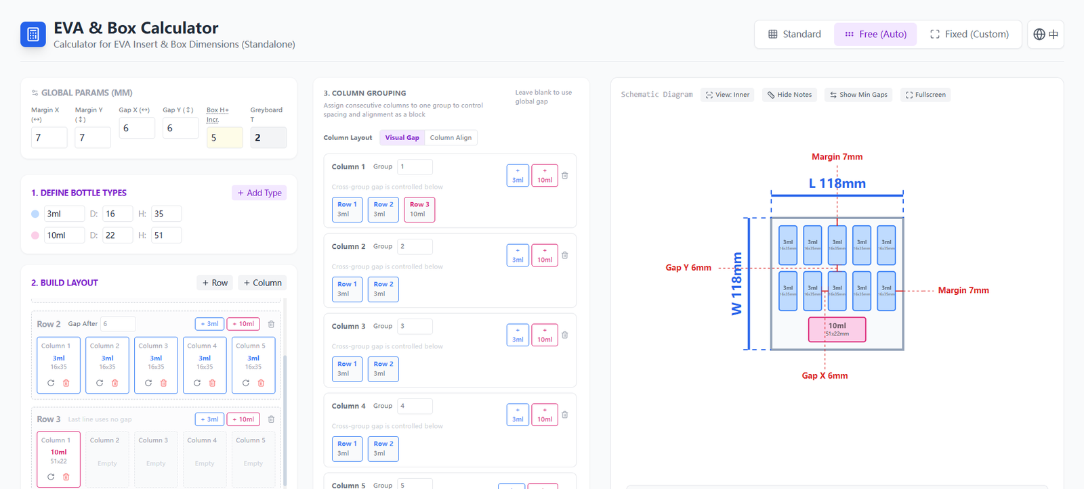1084x489 pixels.
Task: Open the schematic diagram in Fullscreen
Action: pos(925,95)
